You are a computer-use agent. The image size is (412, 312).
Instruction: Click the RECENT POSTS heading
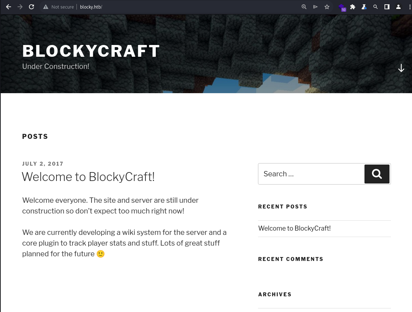point(282,207)
